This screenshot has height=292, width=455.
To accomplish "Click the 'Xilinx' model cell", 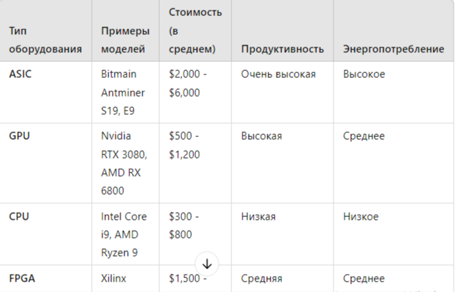I will [x=126, y=279].
